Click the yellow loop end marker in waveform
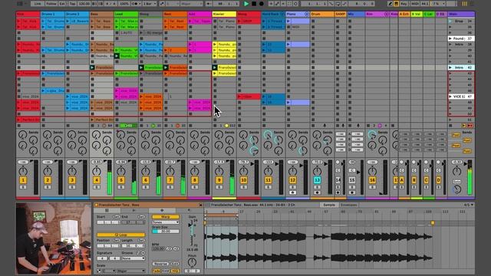The height and width of the screenshot is (276, 491). point(433,223)
